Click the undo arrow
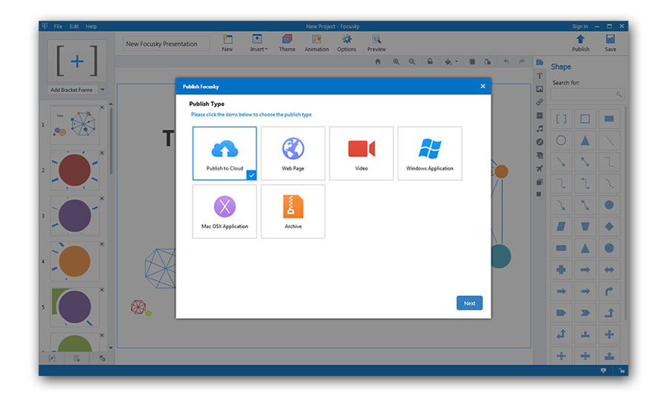The height and width of the screenshot is (402, 667). click(x=506, y=61)
